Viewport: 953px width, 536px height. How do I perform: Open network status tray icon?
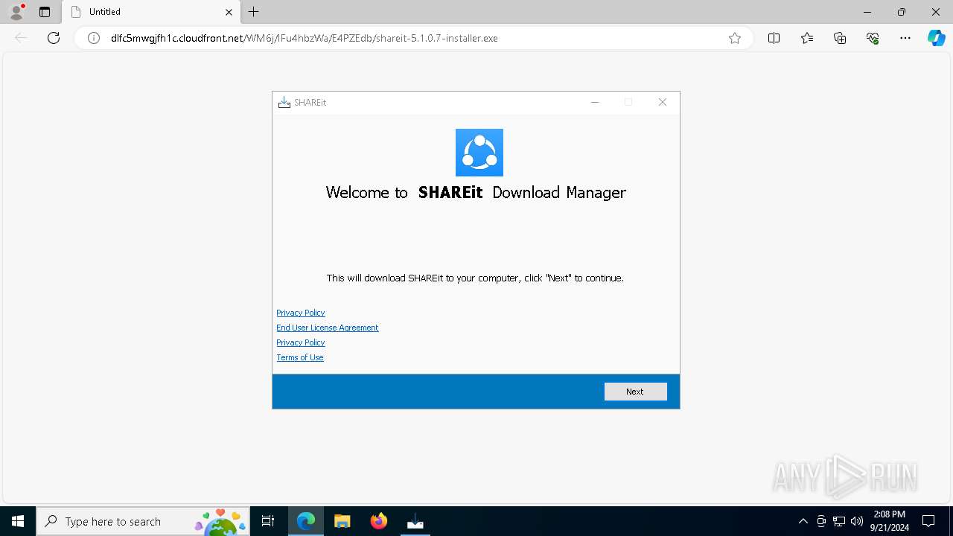click(839, 521)
